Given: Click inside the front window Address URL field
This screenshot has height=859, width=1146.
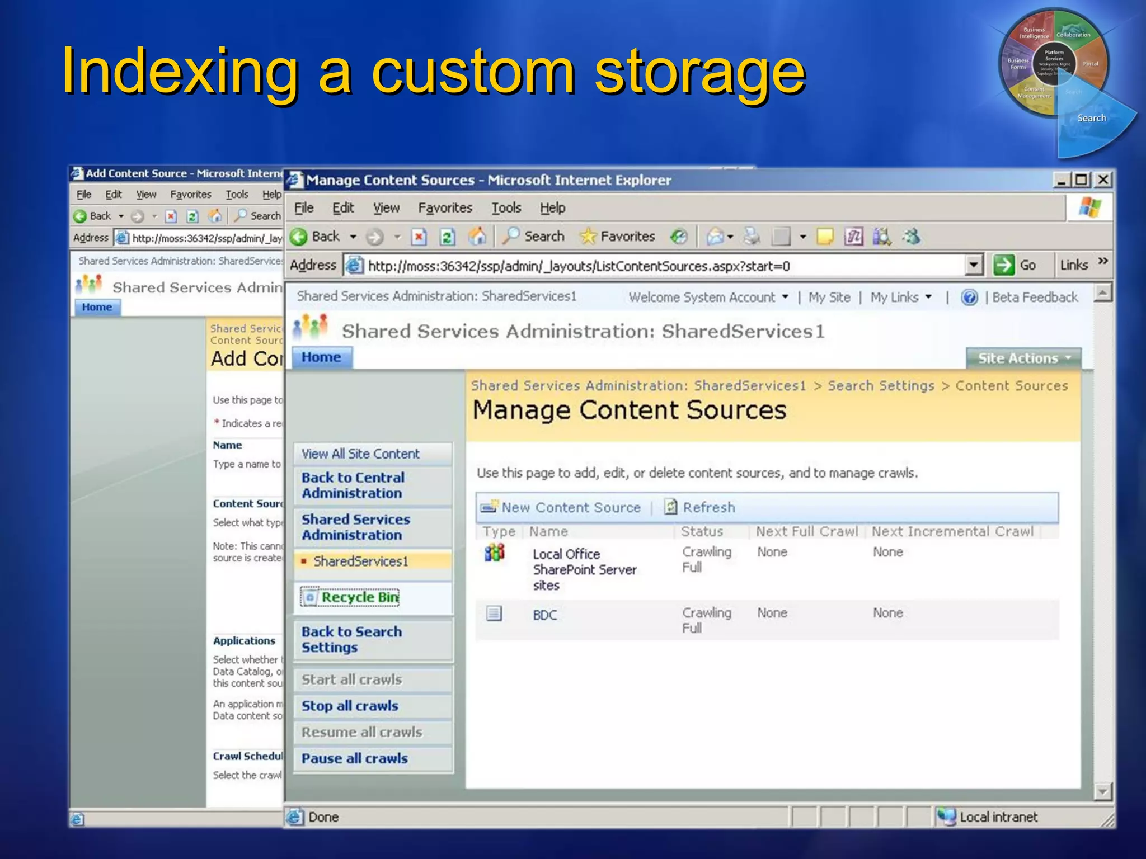Looking at the screenshot, I should 655,265.
